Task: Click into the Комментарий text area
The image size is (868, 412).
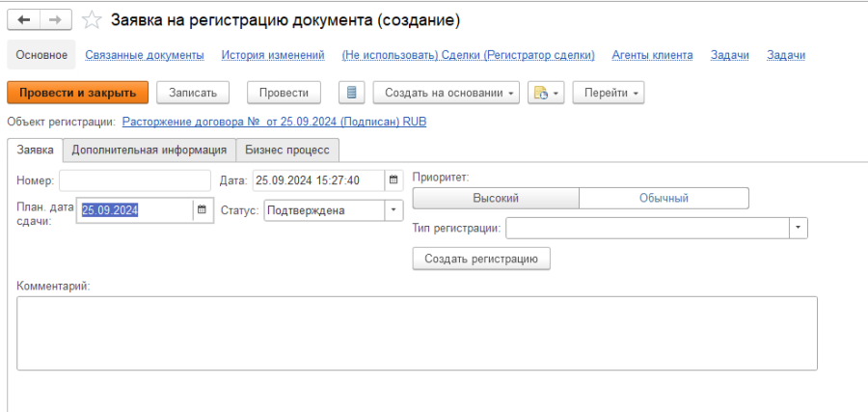Action: click(417, 332)
